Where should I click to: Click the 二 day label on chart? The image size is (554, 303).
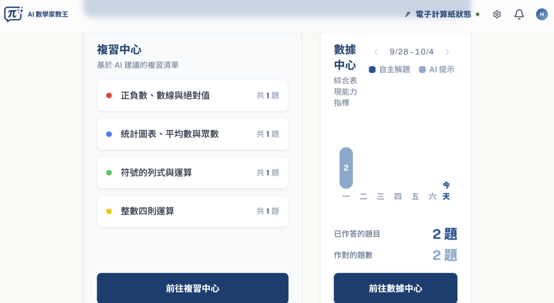(x=364, y=197)
